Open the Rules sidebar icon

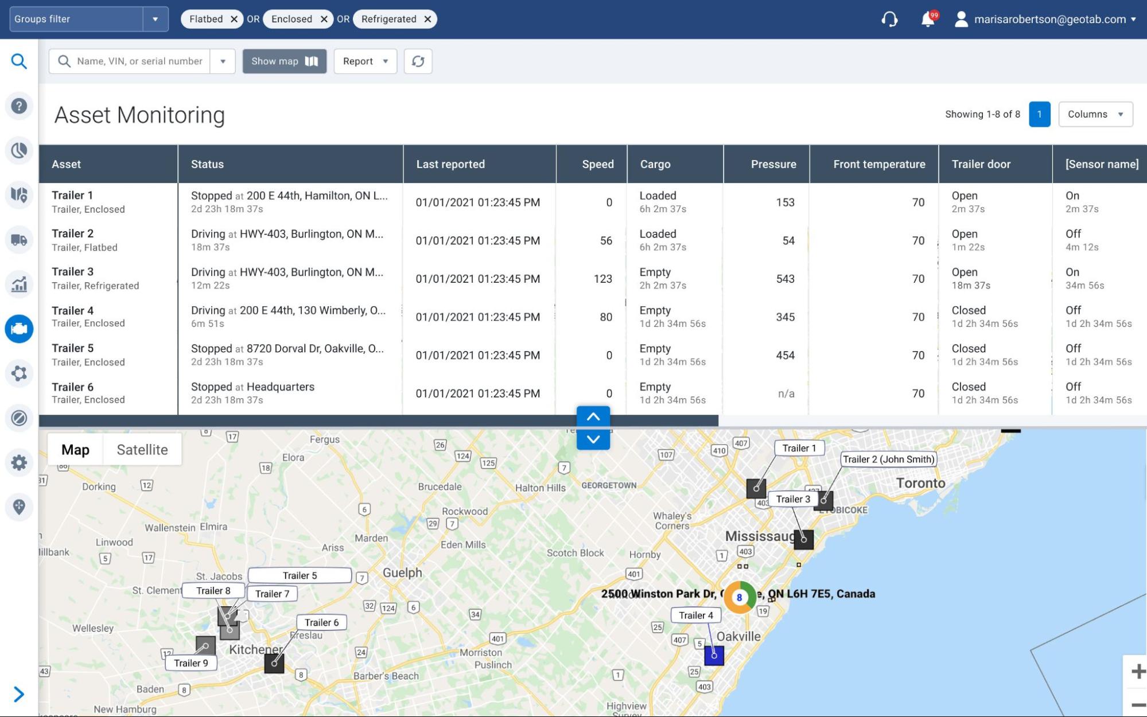(19, 418)
